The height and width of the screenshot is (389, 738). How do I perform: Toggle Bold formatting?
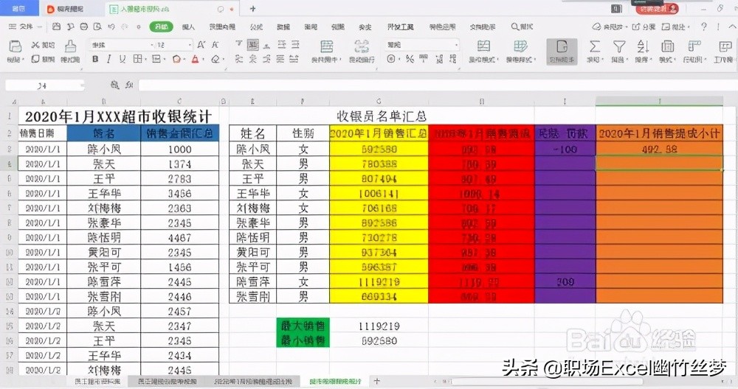tap(95, 59)
